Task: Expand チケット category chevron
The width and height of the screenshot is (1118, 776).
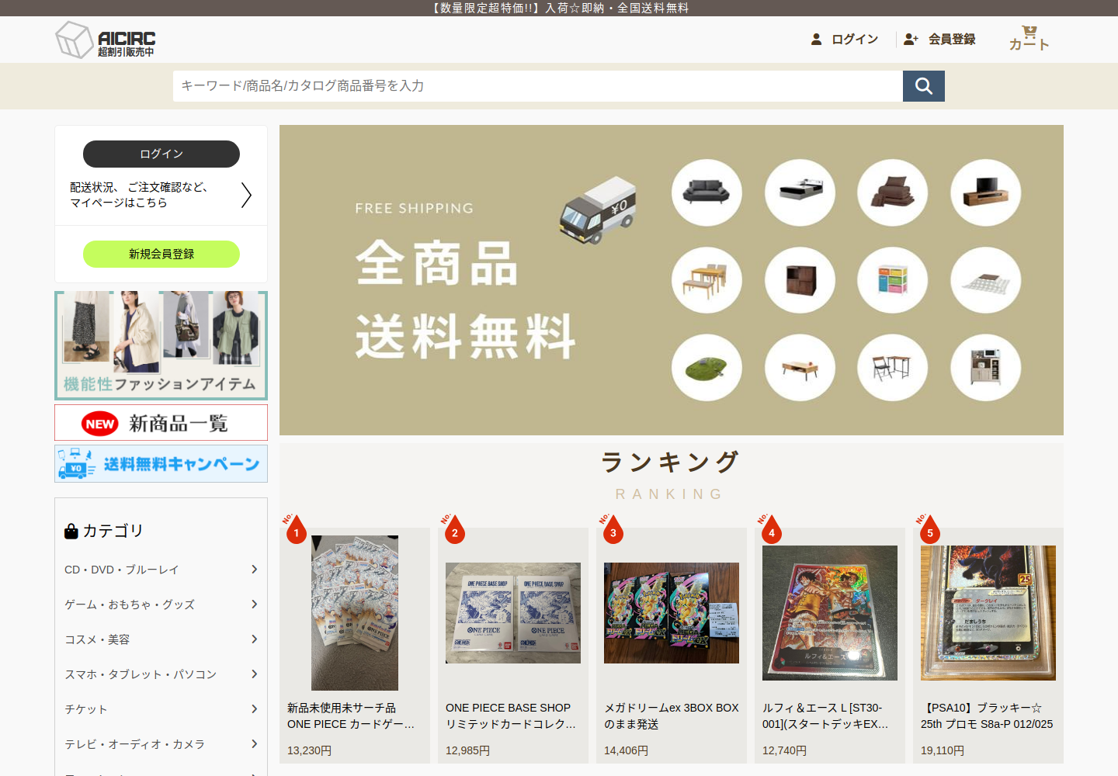Action: [x=254, y=709]
